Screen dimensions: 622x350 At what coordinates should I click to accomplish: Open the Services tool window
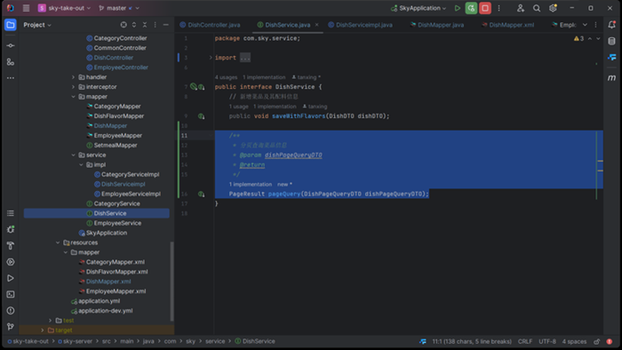click(11, 262)
